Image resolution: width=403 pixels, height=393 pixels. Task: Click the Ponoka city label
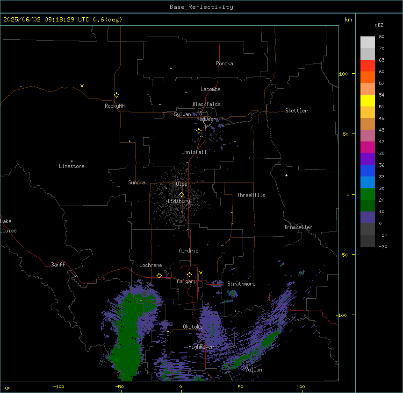click(224, 63)
